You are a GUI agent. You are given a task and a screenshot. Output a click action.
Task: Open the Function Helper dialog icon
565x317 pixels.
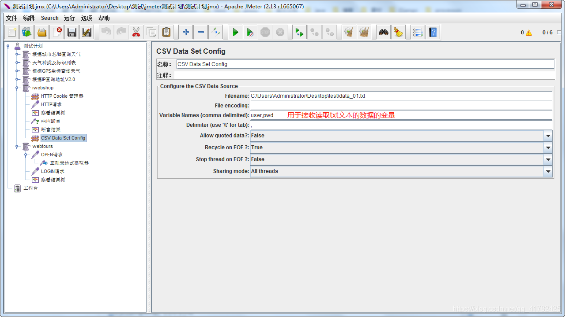418,32
